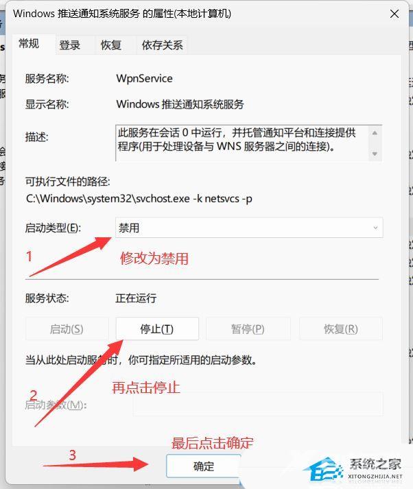413x489 pixels.
Task: Expand the startup type chevron arrow
Action: [x=375, y=228]
